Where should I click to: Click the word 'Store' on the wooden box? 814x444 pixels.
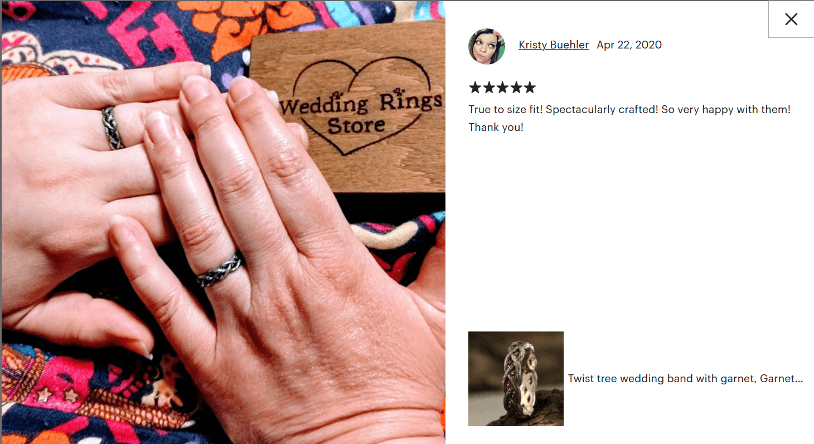click(x=356, y=125)
